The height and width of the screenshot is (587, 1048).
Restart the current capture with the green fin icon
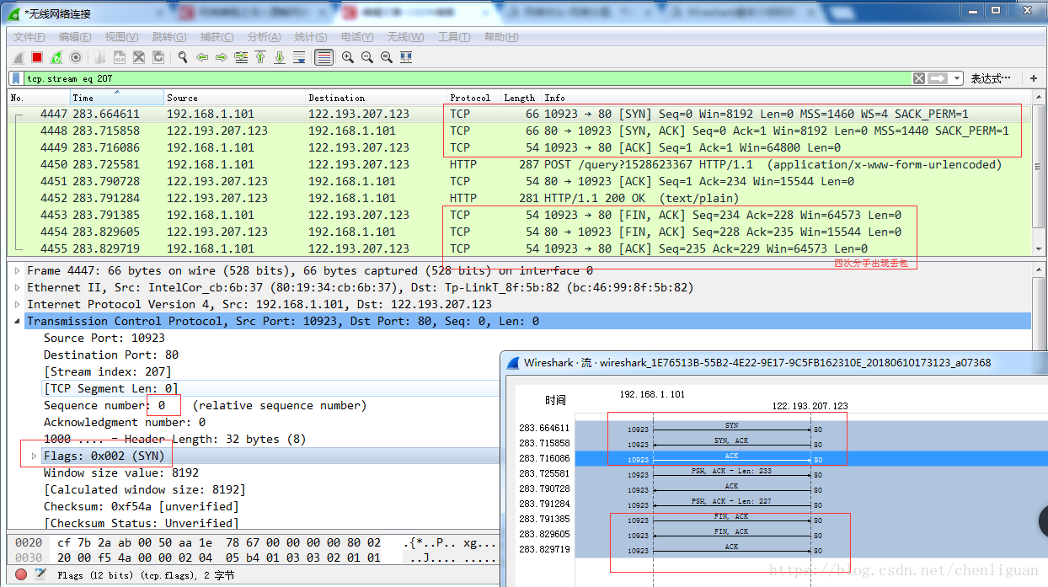coord(56,57)
